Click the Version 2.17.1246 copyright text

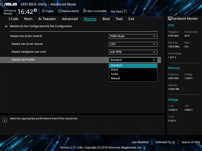click(101, 148)
